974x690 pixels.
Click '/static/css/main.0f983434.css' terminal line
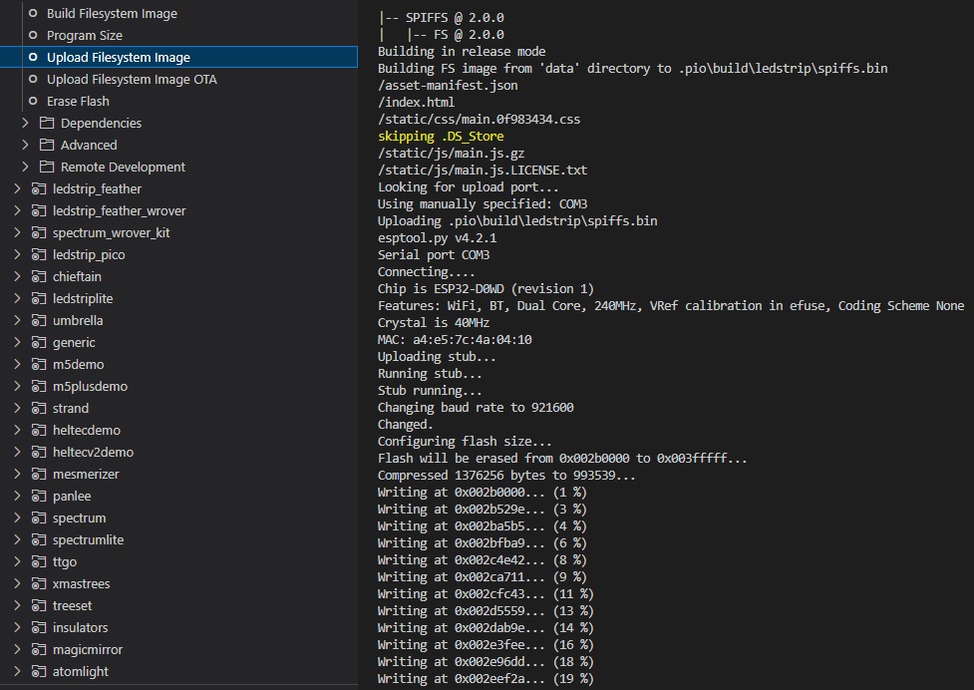pos(479,120)
